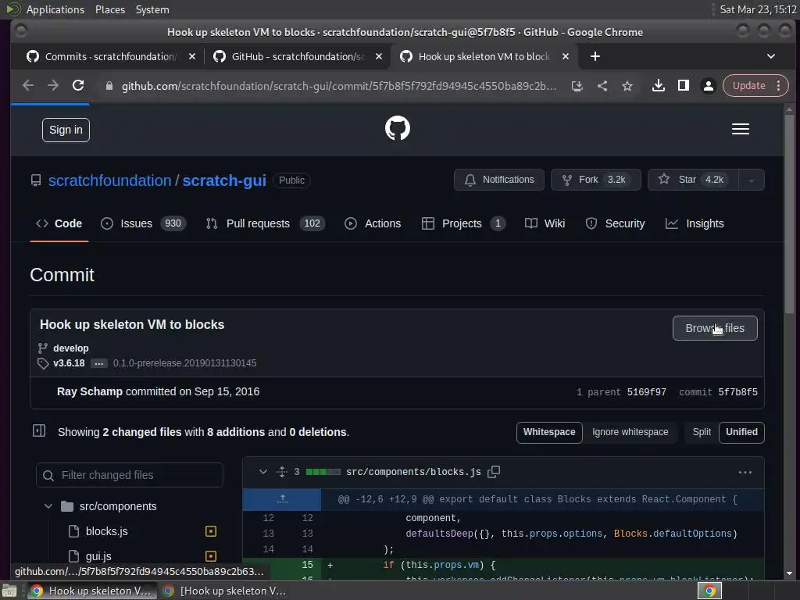Click Chrome's back arrow
800x600 pixels.
pos(28,85)
